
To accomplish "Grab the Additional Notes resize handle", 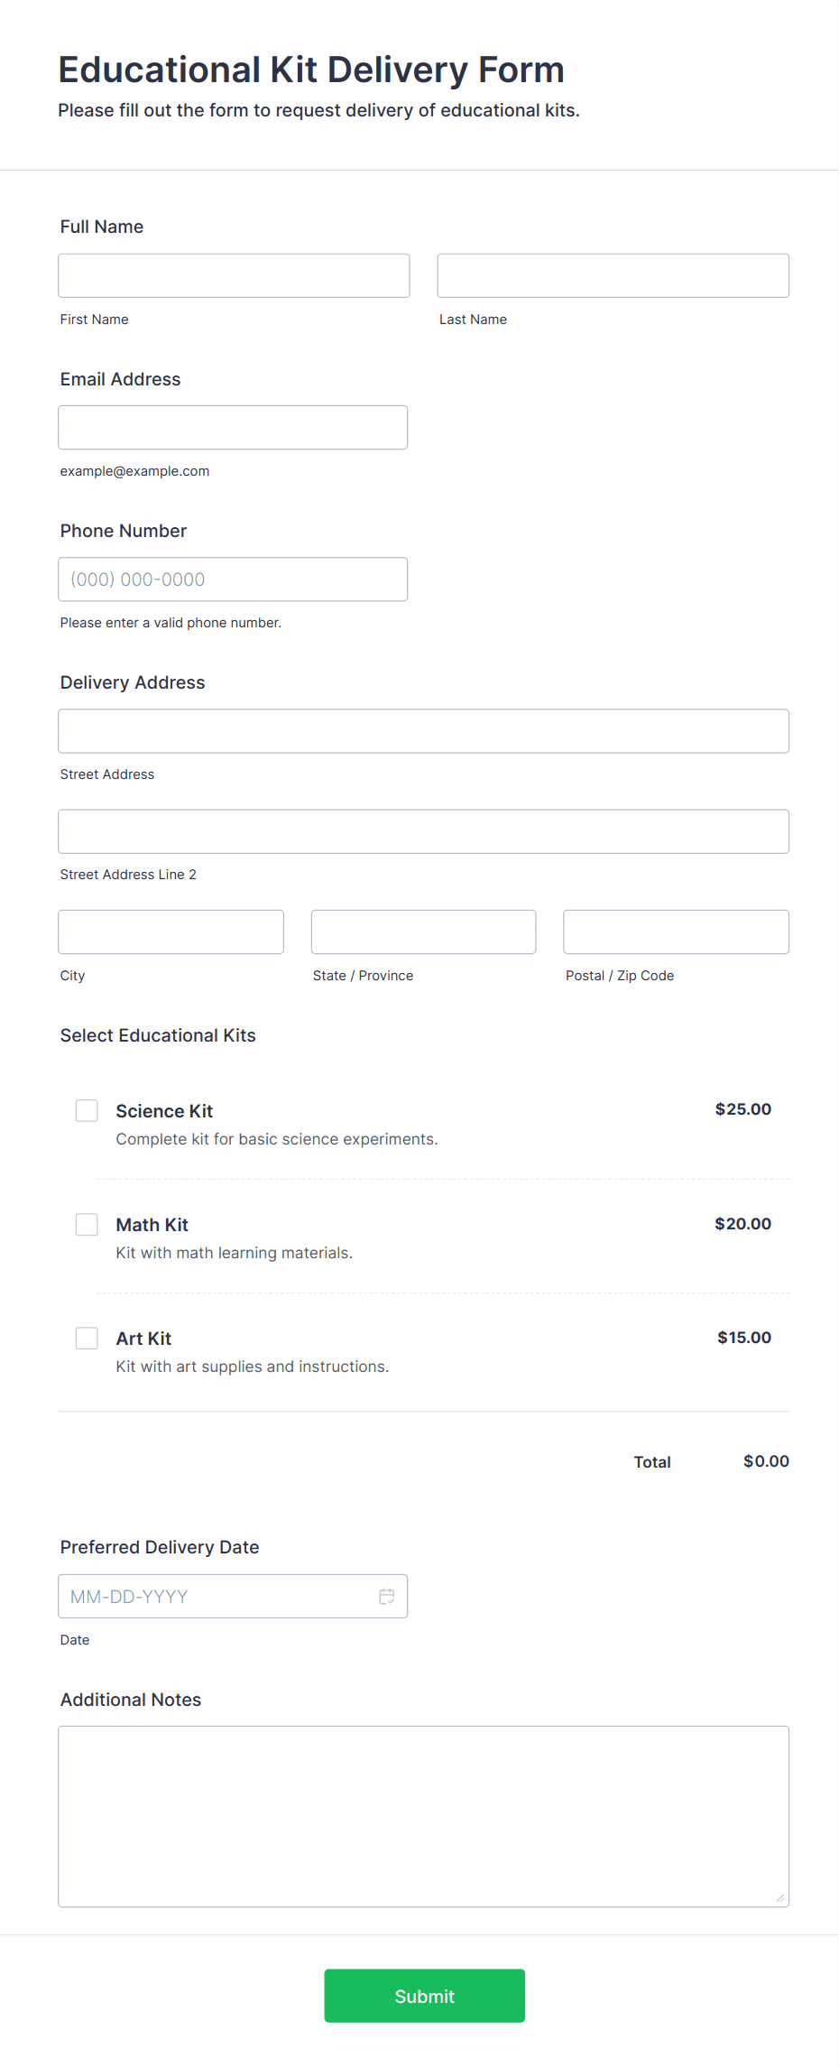I will click(780, 1898).
